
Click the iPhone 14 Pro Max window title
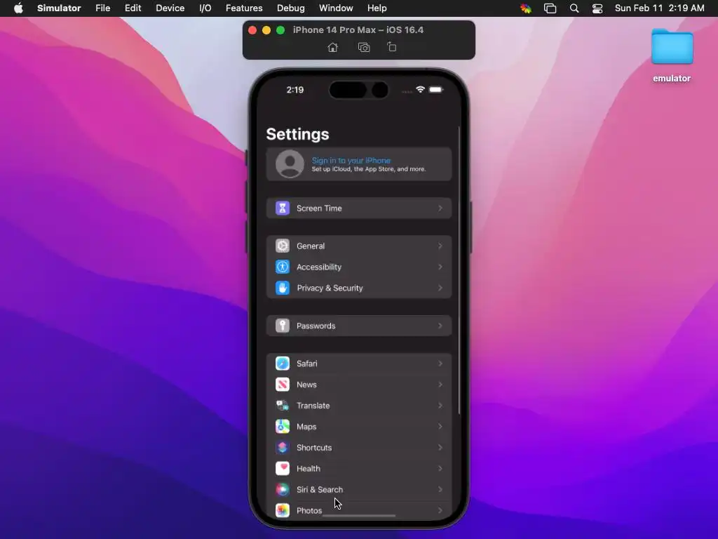[x=358, y=29]
